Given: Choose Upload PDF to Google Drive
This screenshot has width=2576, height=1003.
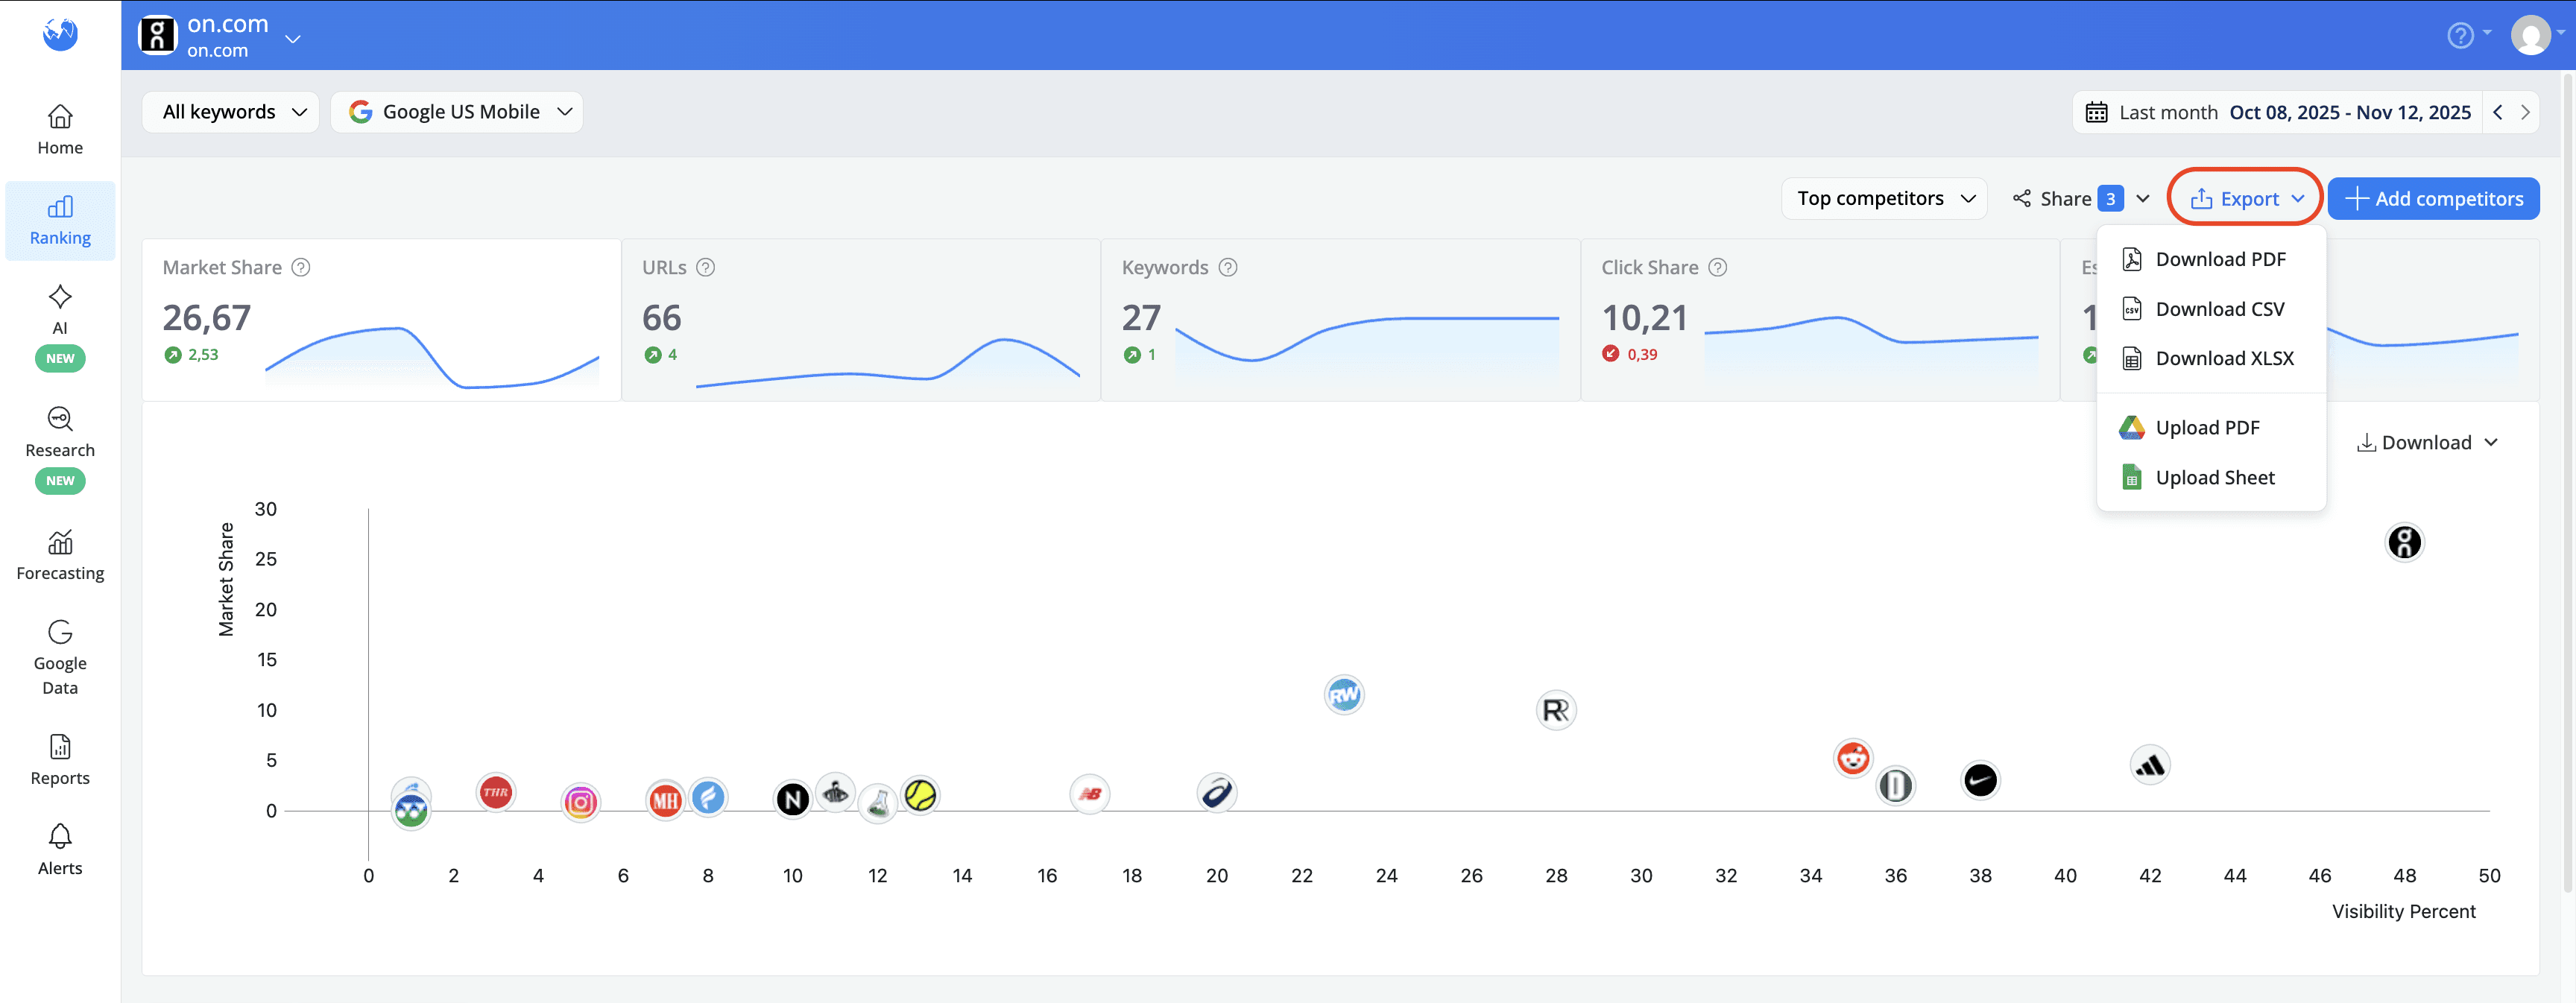Looking at the screenshot, I should click(2211, 428).
